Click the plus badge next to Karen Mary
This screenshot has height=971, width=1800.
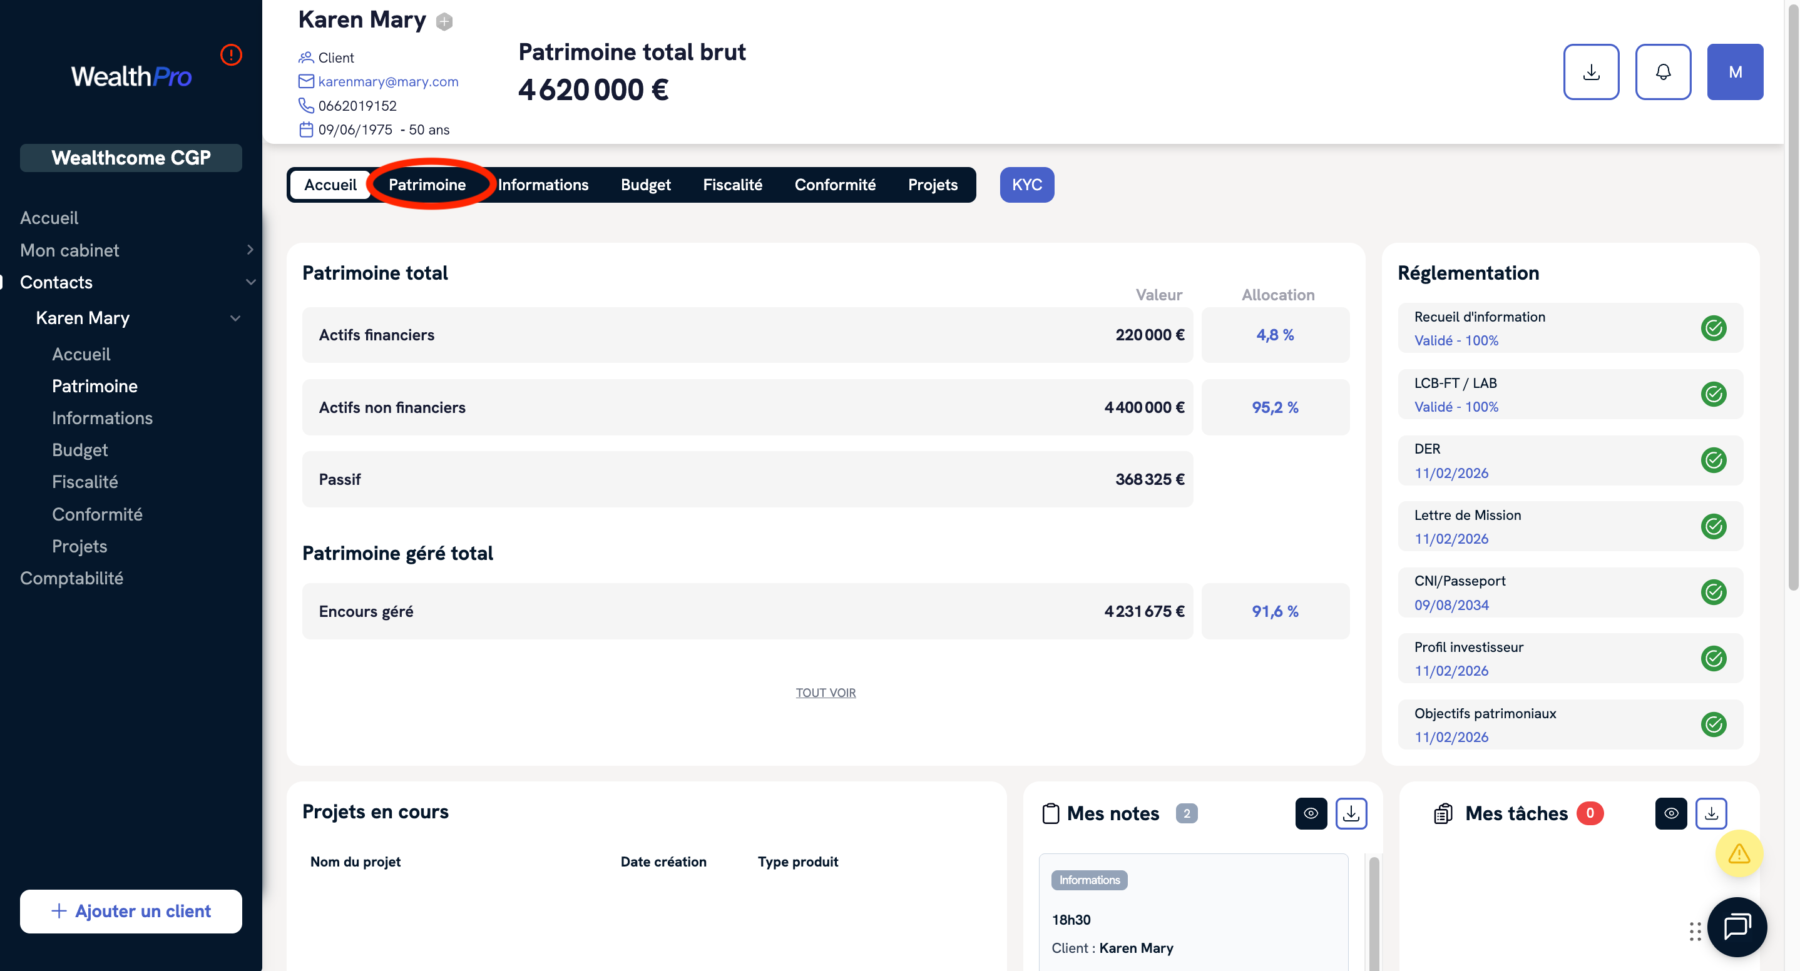pos(444,22)
